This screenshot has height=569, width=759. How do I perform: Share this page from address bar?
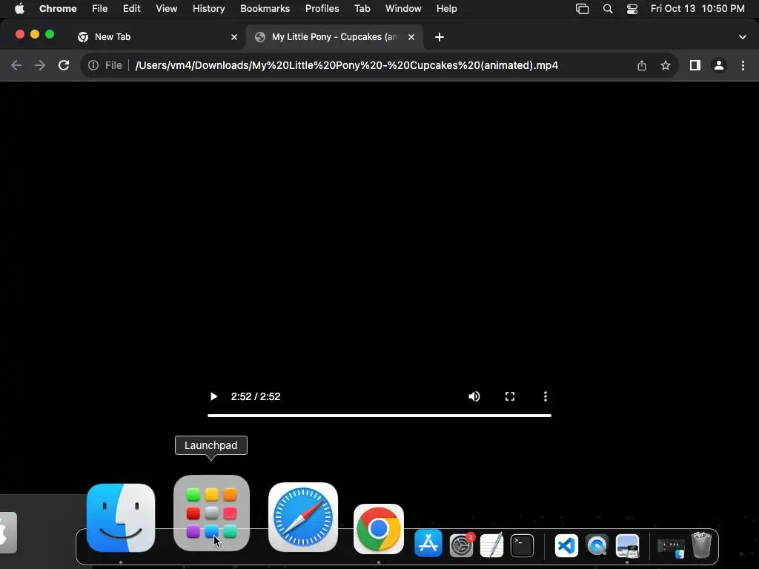tap(642, 65)
